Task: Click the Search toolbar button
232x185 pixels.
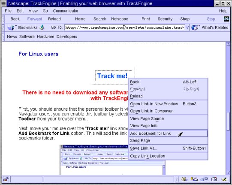Action: point(100,19)
